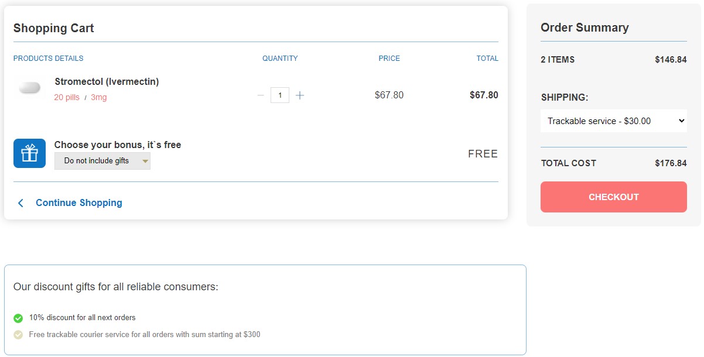
Task: Click the white pill product image
Action: coord(29,88)
